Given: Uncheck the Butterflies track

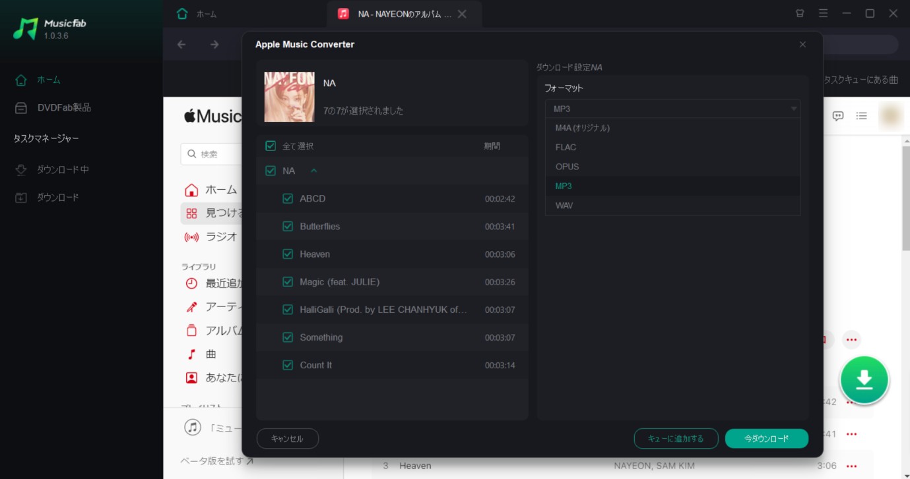Looking at the screenshot, I should click(288, 226).
